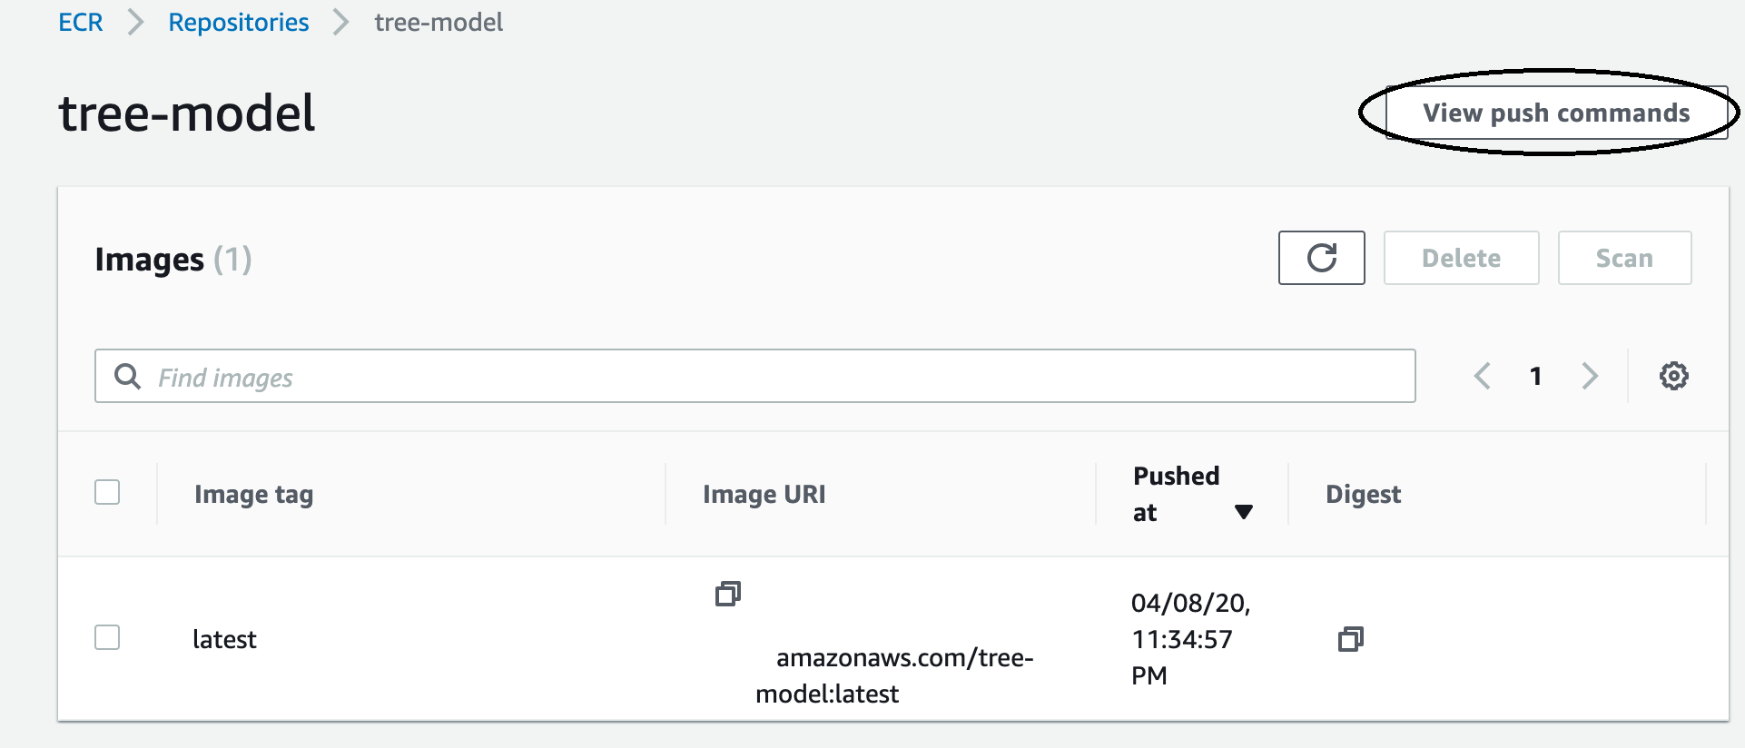This screenshot has width=1745, height=748.
Task: Go to the next page with the right arrow
Action: pyautogui.click(x=1590, y=376)
